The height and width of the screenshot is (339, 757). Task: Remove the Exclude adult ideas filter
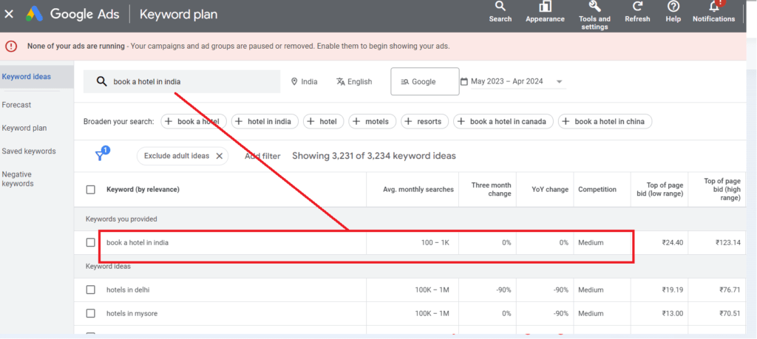tap(219, 156)
